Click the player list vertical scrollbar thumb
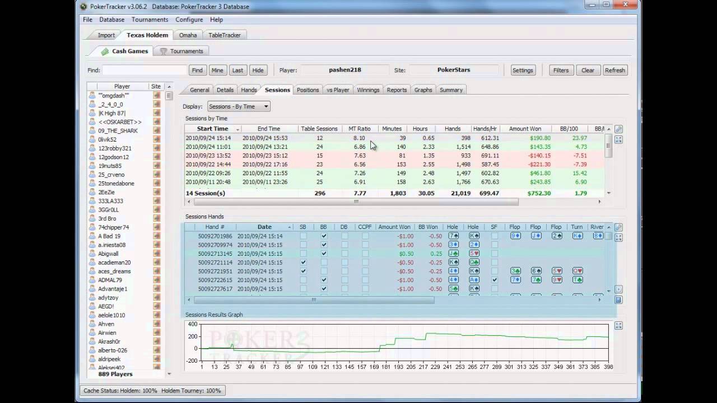 tap(169, 96)
